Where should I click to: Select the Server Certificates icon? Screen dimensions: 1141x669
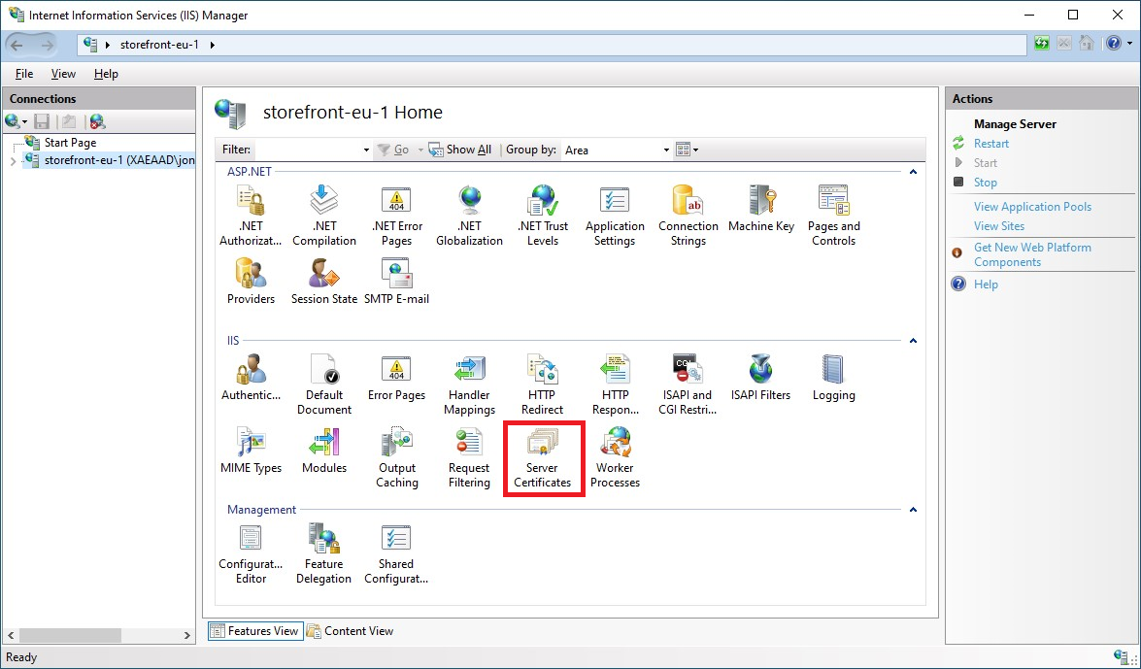coord(542,457)
